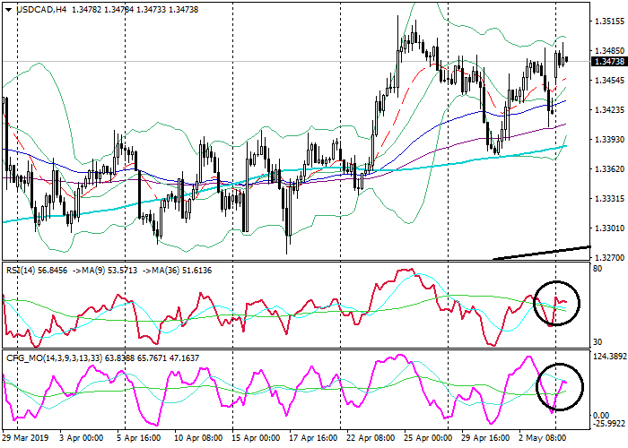Click the RSI 30 level label

598,342
